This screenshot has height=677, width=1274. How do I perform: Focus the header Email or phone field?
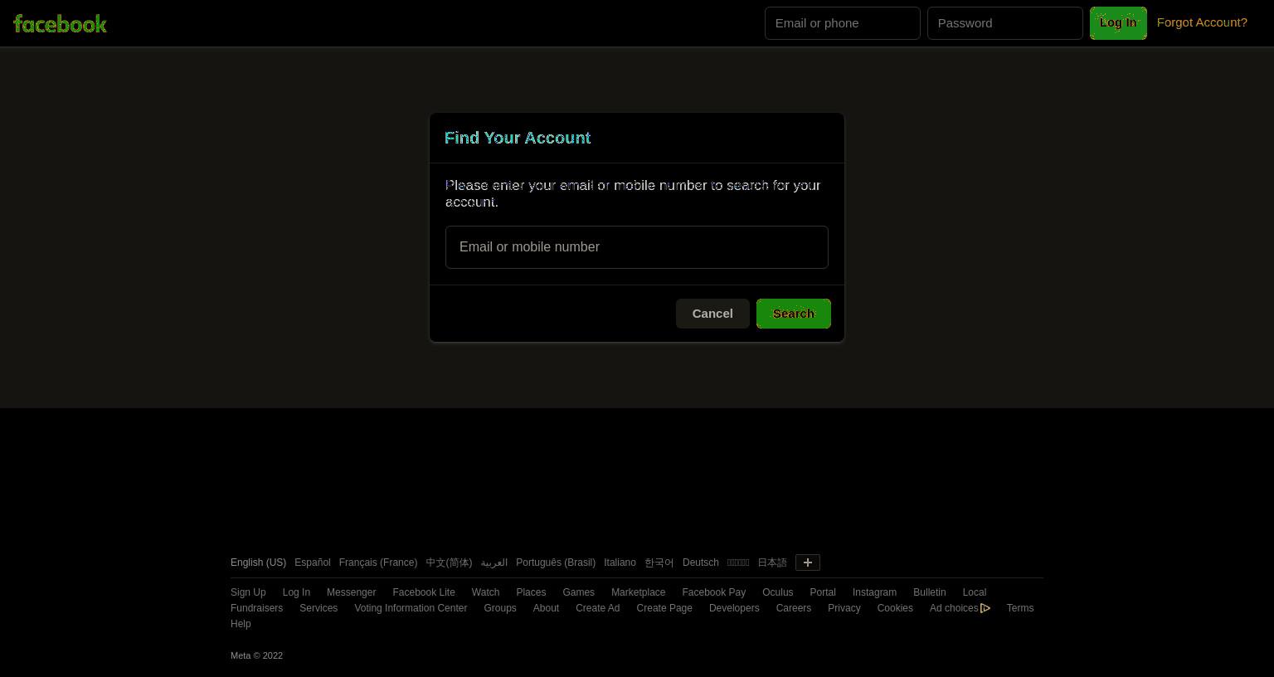click(x=843, y=23)
